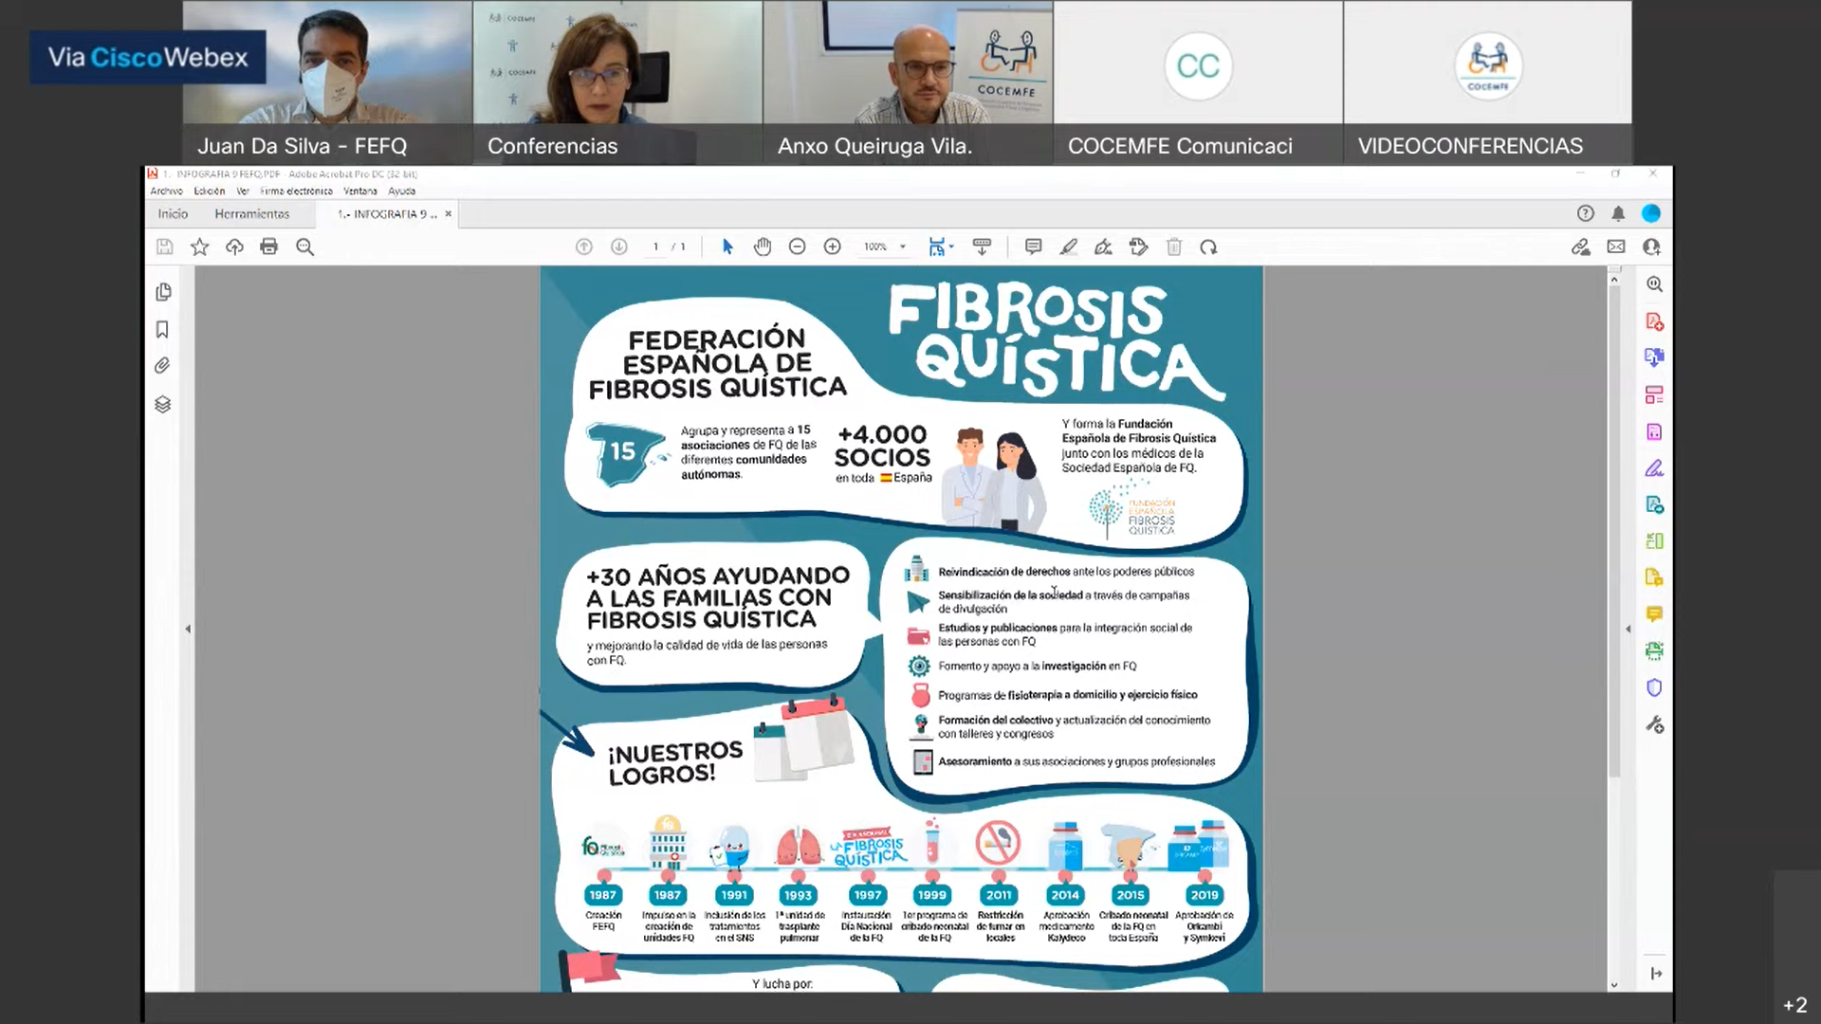
Task: Click the magnifier search tool in right pane
Action: pyautogui.click(x=1655, y=284)
